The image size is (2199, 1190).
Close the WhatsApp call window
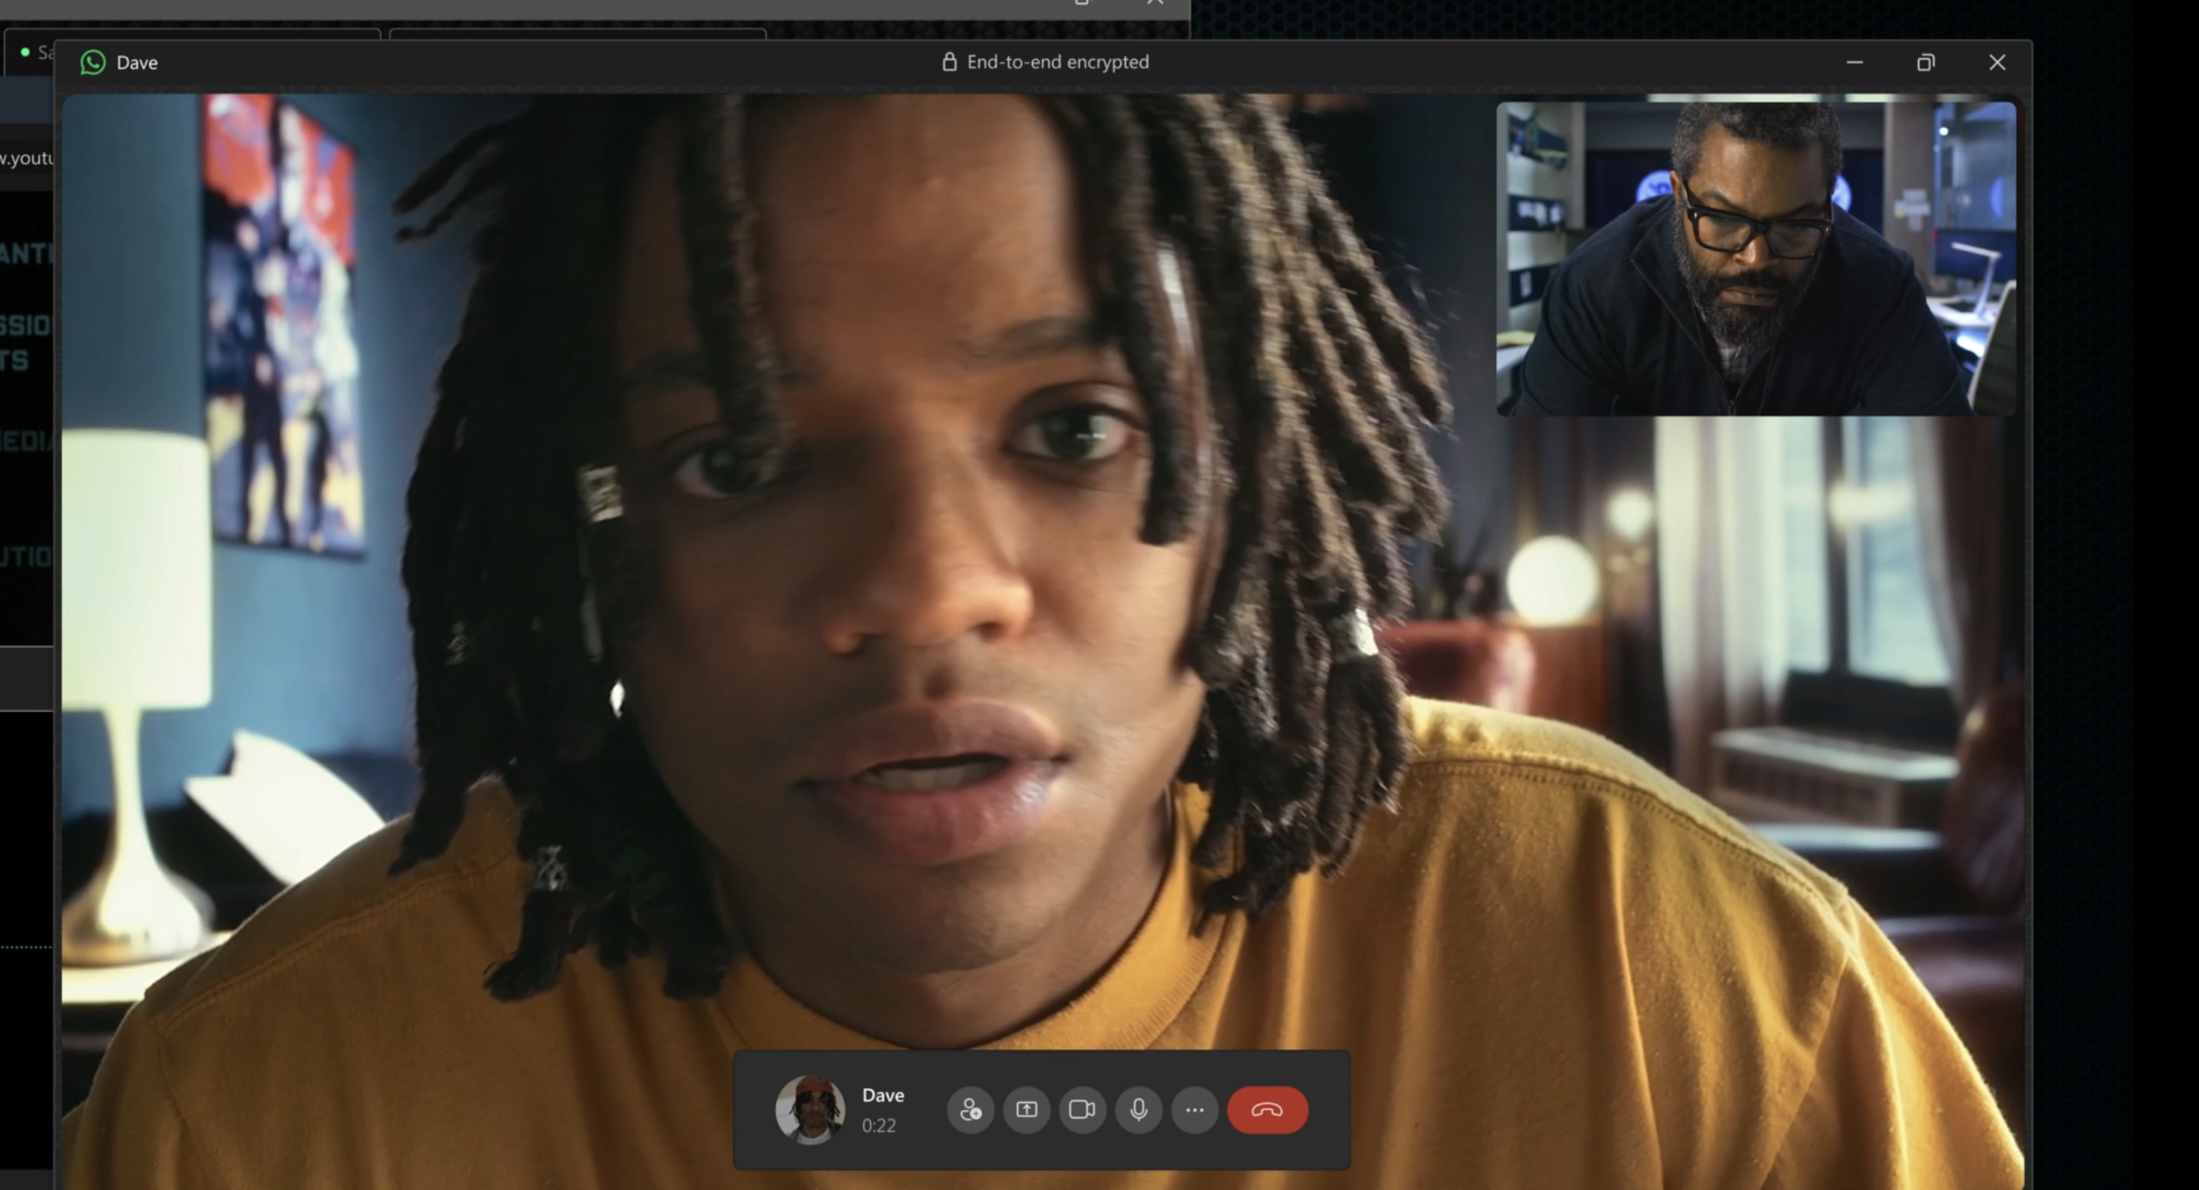pyautogui.click(x=1997, y=62)
